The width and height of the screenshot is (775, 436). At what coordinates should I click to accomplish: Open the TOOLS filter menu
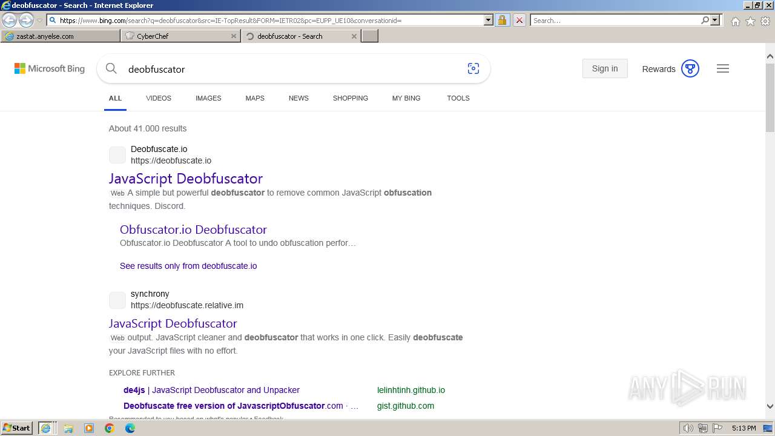(458, 98)
